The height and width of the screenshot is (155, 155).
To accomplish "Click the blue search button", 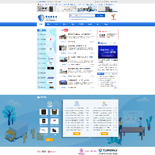I will coord(100,15).
